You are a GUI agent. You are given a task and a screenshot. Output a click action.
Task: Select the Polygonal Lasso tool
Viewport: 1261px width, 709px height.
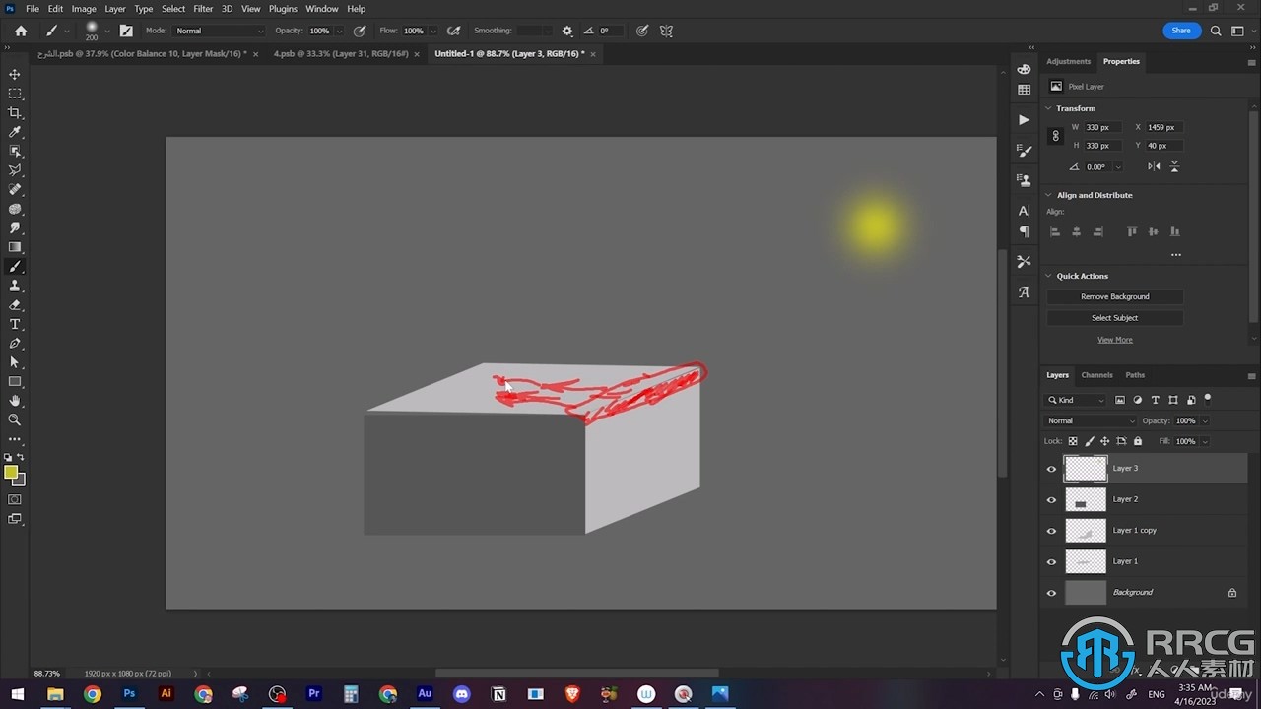click(15, 170)
